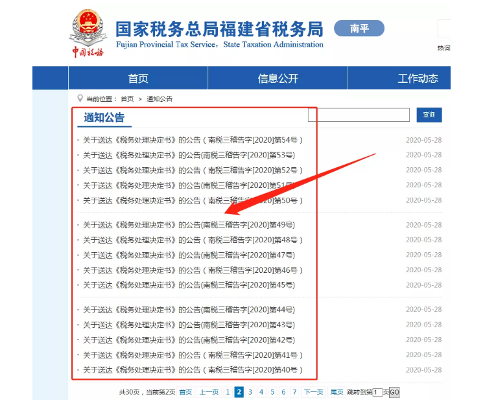
Task: Open announcement 南税三稽告字[2020]第52号
Action: 193,170
